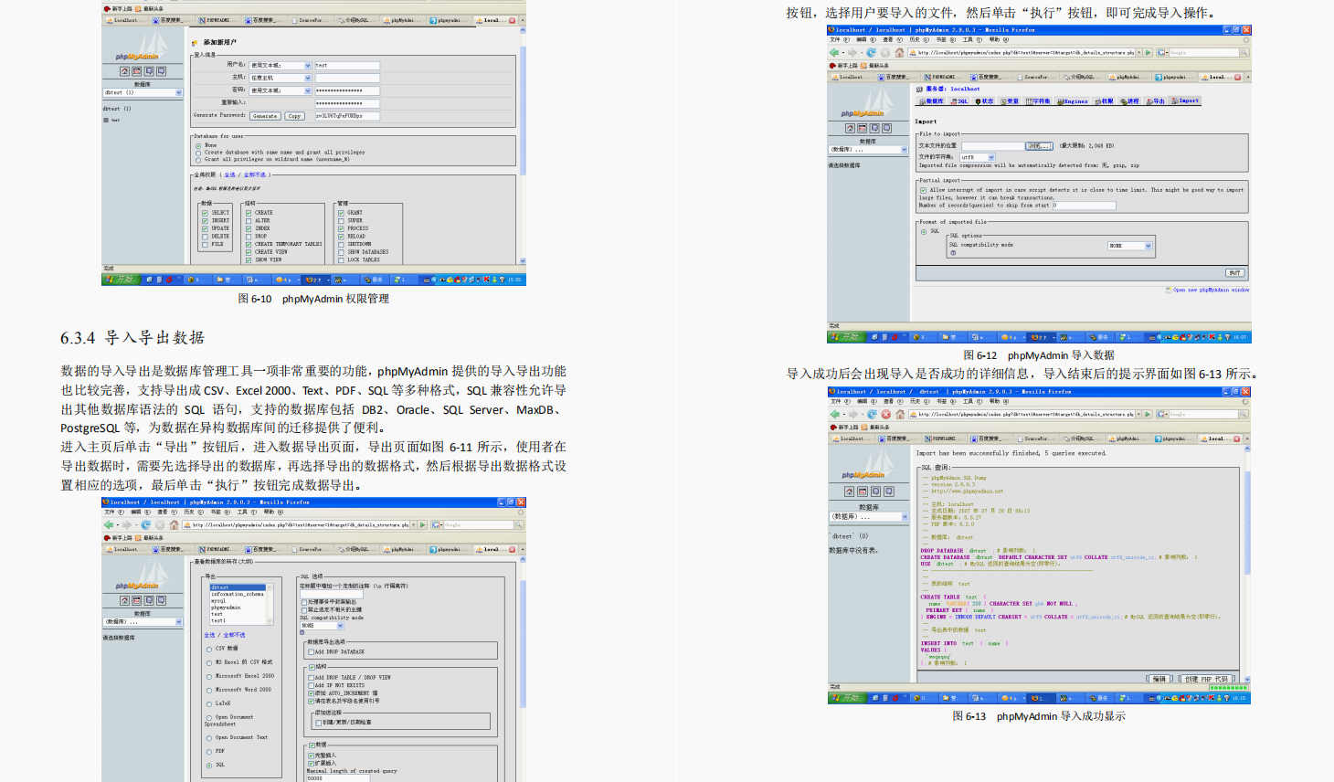Click SQL window icon in Figure 6-11 sidebar
This screenshot has width=1334, height=782.
[x=136, y=600]
